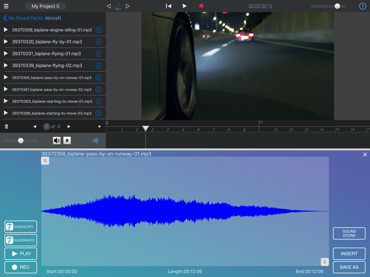Preview biplane-starting-to-move-01.mp3 with play arrow

(6, 101)
